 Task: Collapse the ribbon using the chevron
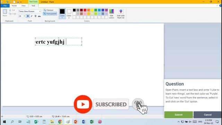click(217, 6)
